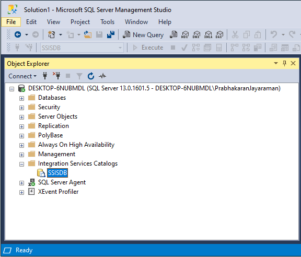301x257 pixels.
Task: Open the Connect dropdown in Object Explorer
Action: click(x=22, y=76)
